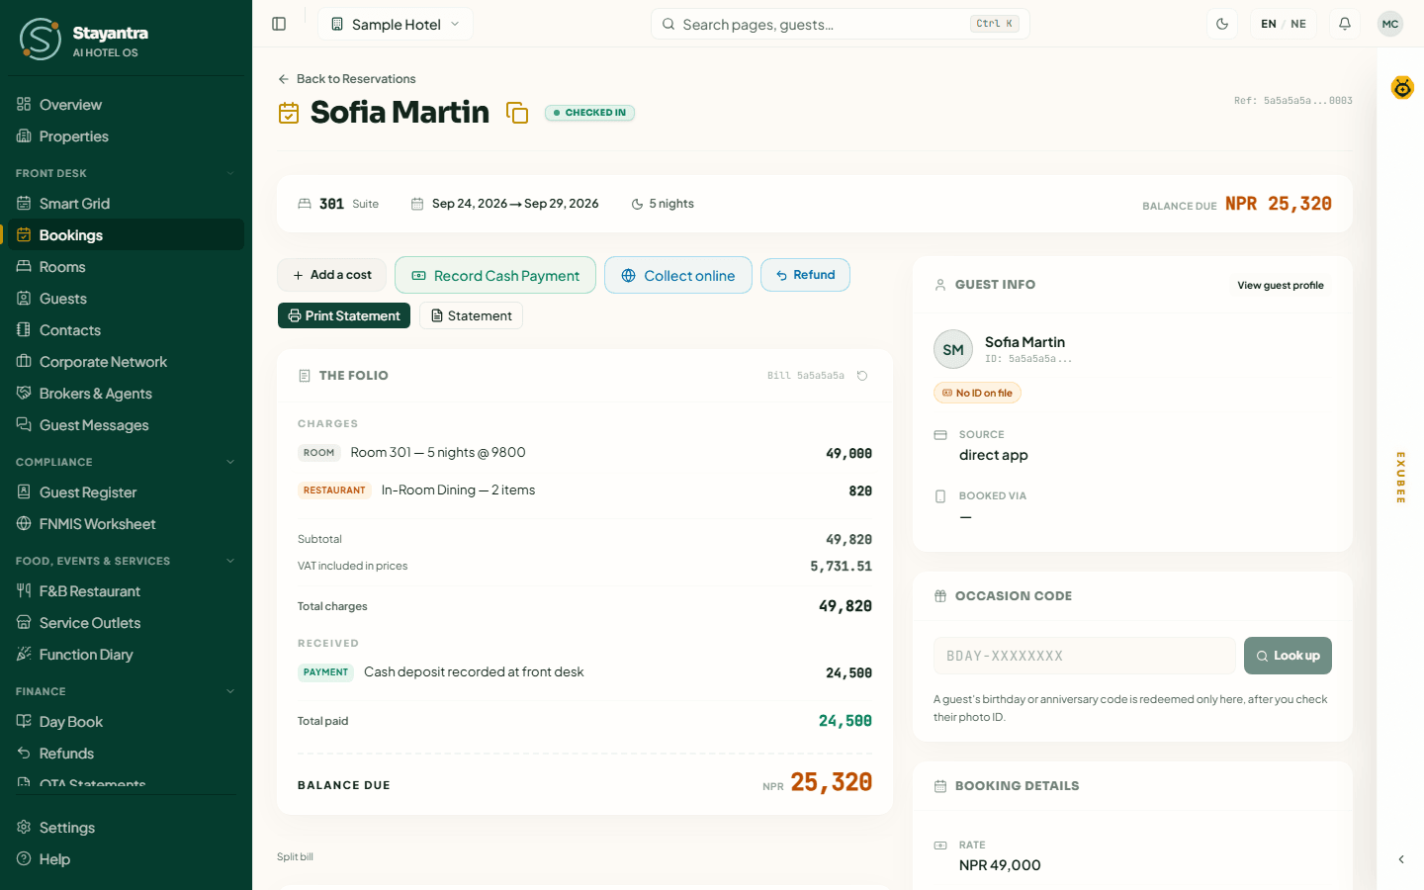This screenshot has width=1424, height=890.
Task: Open the Statement document button
Action: tap(471, 315)
